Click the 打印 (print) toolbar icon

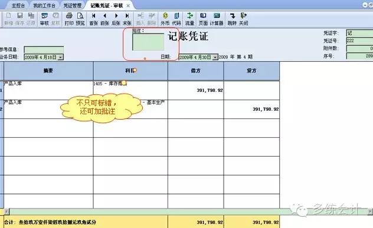coord(69,19)
